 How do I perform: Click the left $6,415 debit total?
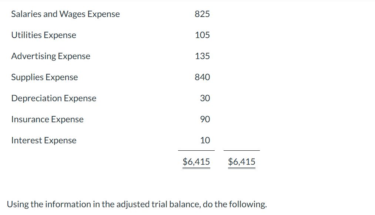click(196, 162)
